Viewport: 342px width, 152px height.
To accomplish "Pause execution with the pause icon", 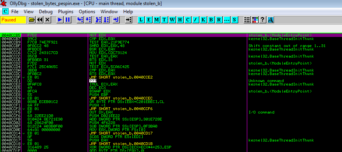I will pos(67,20).
